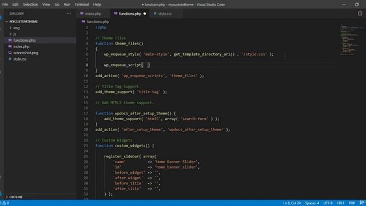This screenshot has height=206, width=366.
Task: Click the EXPLORER panel title
Action: click(17, 14)
